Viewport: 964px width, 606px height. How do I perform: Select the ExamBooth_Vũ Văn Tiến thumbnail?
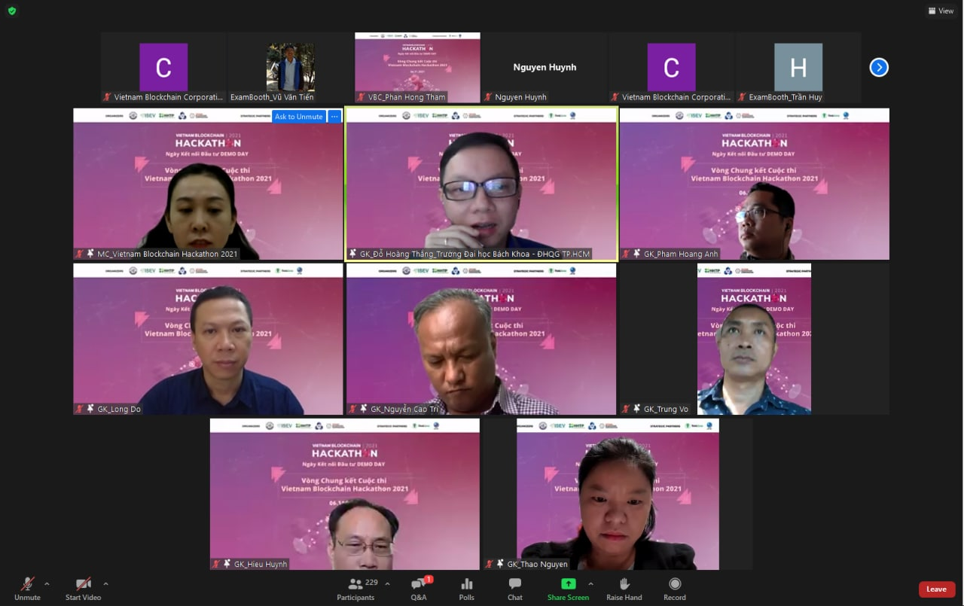[x=291, y=68]
